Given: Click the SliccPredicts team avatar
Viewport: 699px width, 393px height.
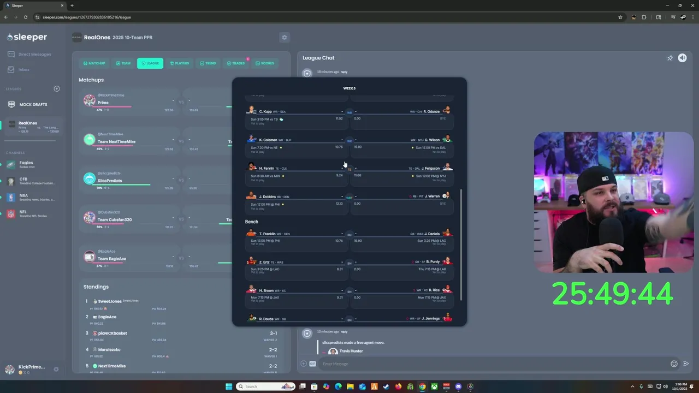Looking at the screenshot, I should pos(89,178).
